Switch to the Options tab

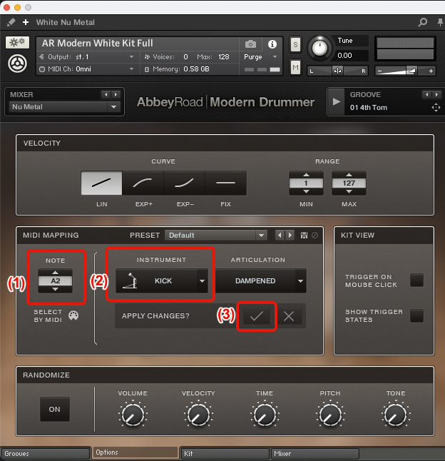[x=135, y=452]
